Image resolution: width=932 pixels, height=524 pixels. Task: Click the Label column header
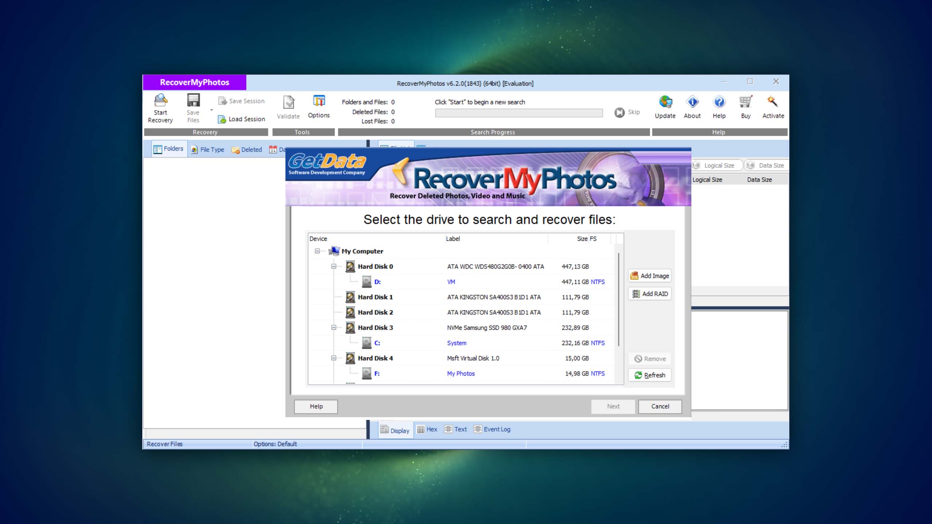click(x=496, y=239)
